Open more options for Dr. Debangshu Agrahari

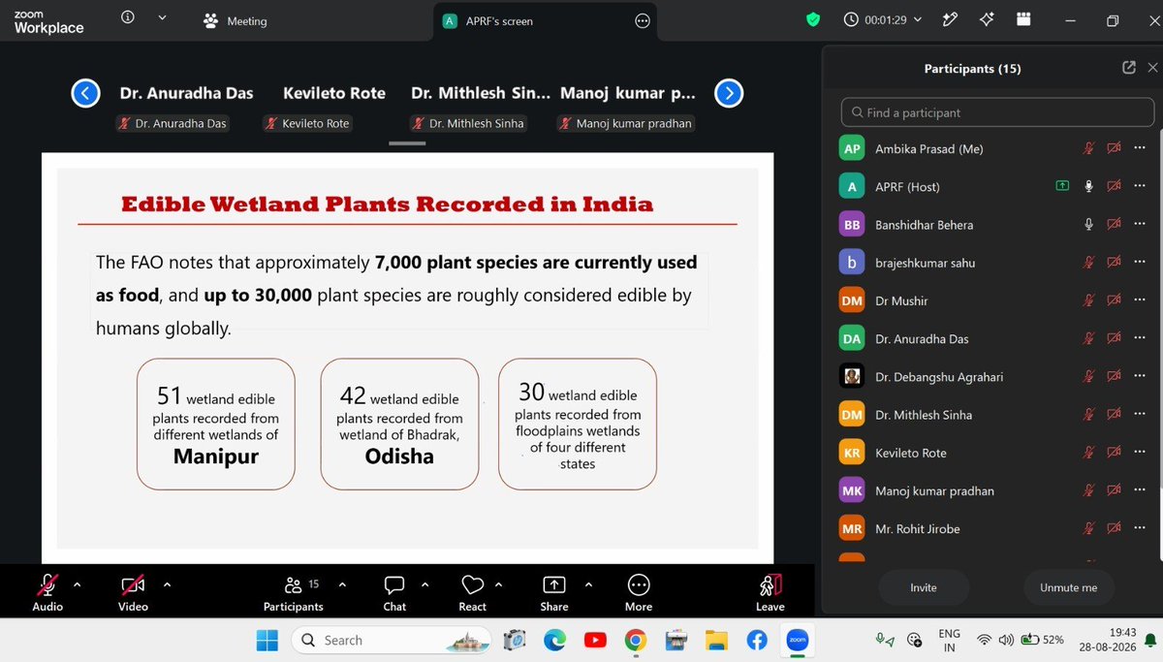pos(1140,376)
